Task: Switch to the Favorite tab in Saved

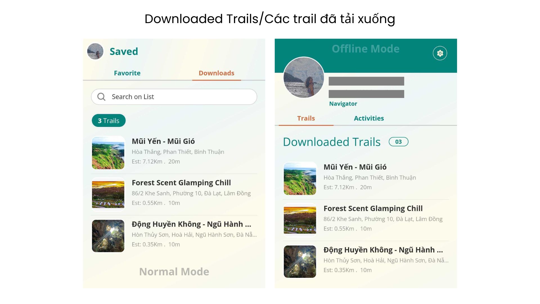Action: tap(128, 73)
